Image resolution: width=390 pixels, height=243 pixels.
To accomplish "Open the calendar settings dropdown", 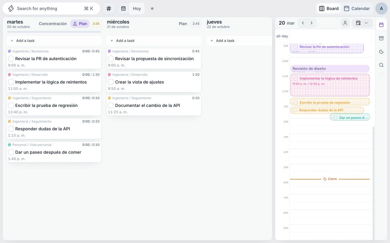I will [x=362, y=23].
